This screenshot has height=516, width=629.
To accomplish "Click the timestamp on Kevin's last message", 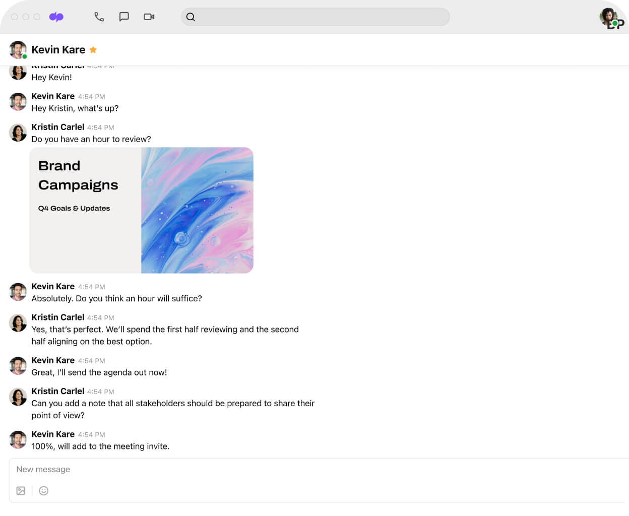I will [92, 434].
